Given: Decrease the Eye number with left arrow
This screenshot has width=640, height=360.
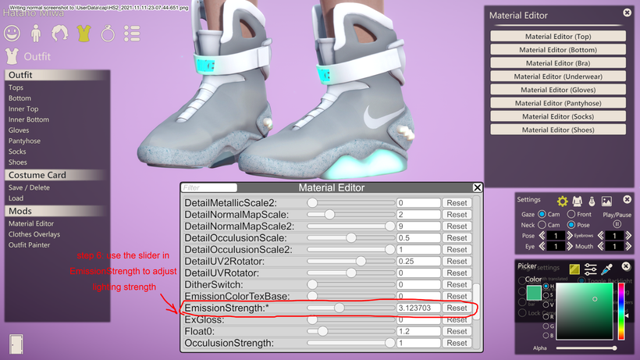Looking at the screenshot, I should point(542,246).
